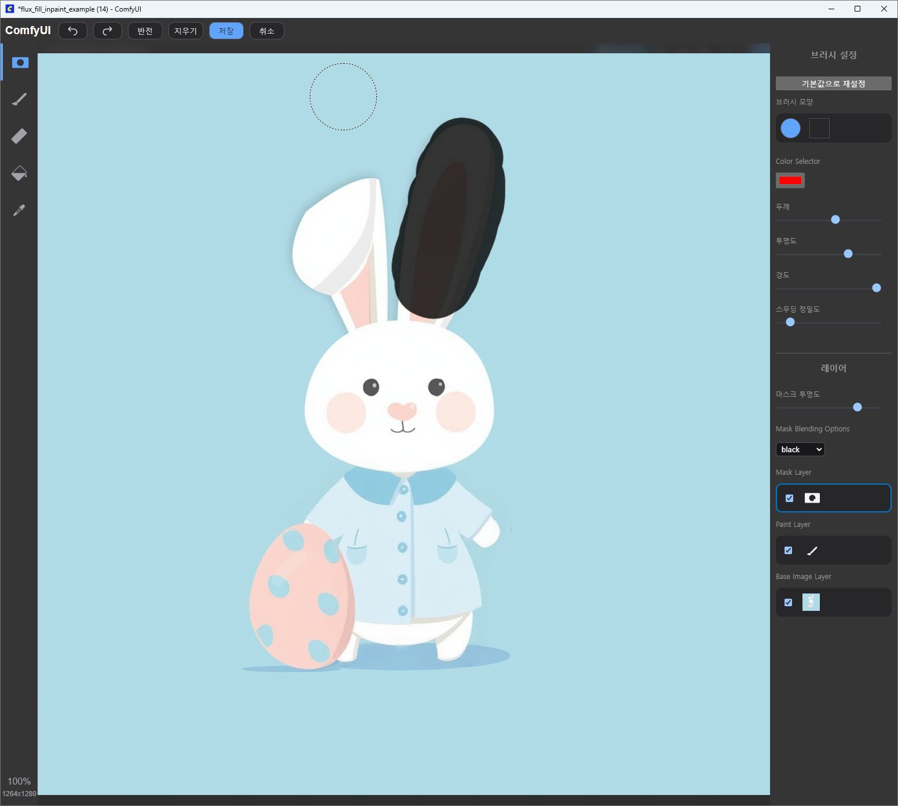Click the 취소 (Cancel) button

click(267, 31)
